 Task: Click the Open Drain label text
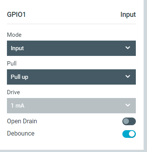(x=22, y=121)
